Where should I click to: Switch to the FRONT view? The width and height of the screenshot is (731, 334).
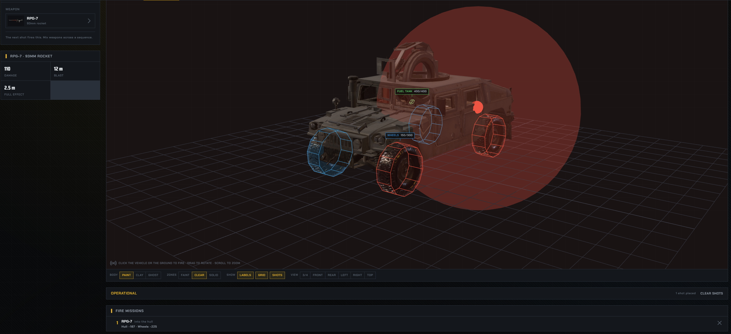[x=317, y=275]
